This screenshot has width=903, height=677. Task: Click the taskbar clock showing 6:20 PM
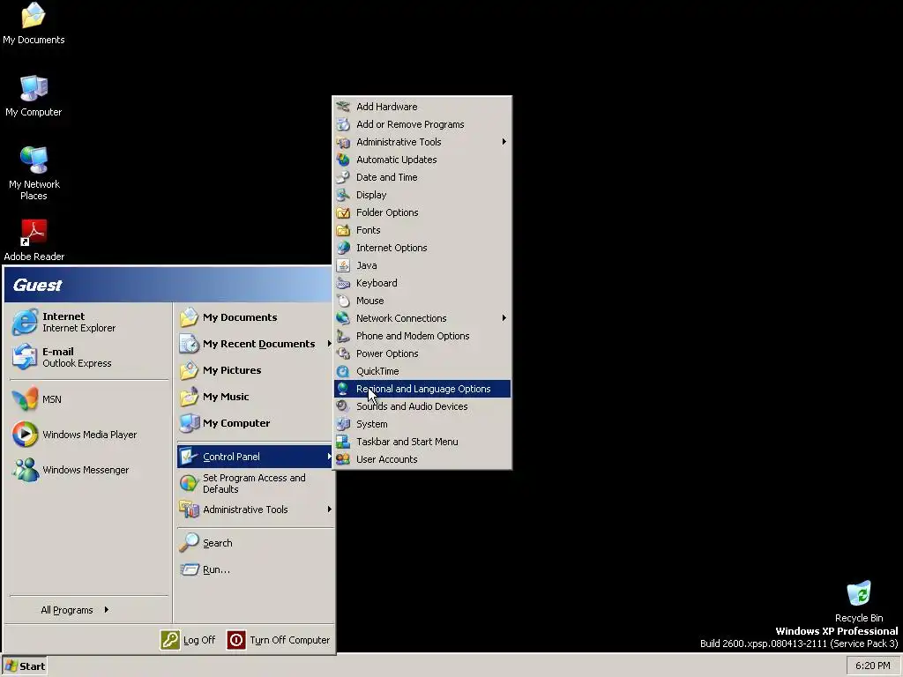point(872,666)
